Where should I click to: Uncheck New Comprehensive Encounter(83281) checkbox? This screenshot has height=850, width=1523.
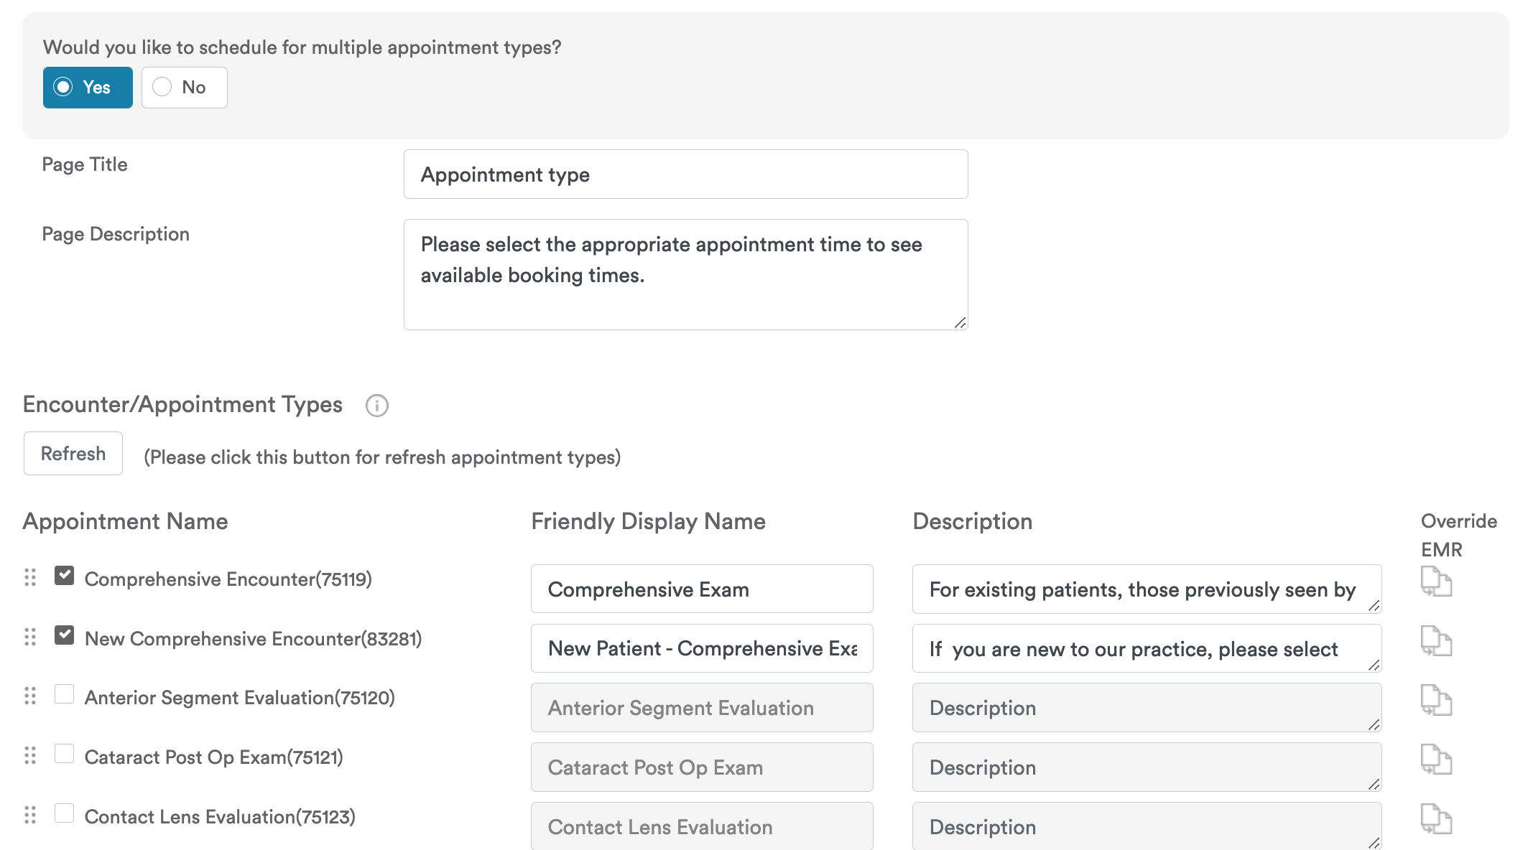coord(65,635)
